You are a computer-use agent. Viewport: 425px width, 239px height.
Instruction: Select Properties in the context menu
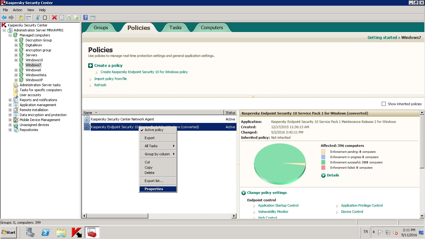tap(154, 189)
